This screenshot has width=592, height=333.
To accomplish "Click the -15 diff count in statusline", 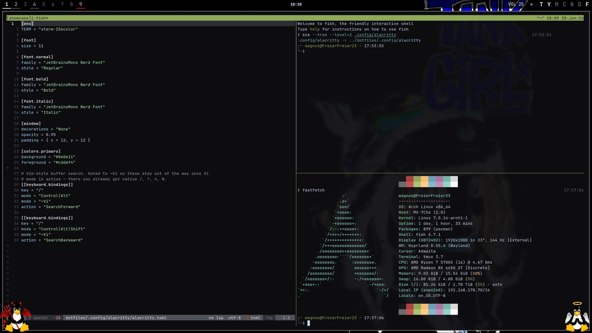I will click(x=57, y=318).
